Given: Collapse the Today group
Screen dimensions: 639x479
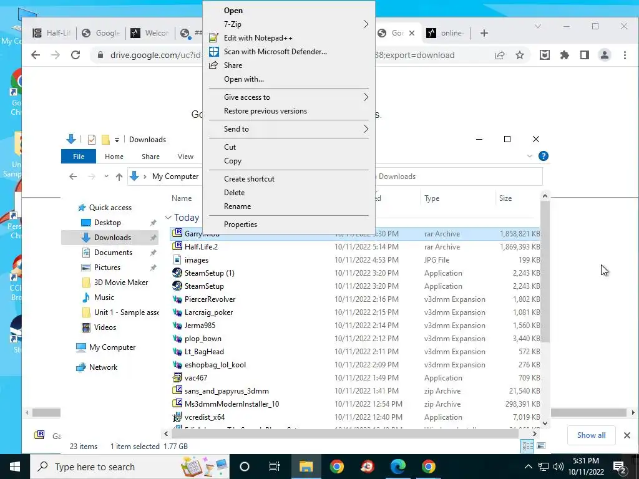Looking at the screenshot, I should tap(168, 218).
